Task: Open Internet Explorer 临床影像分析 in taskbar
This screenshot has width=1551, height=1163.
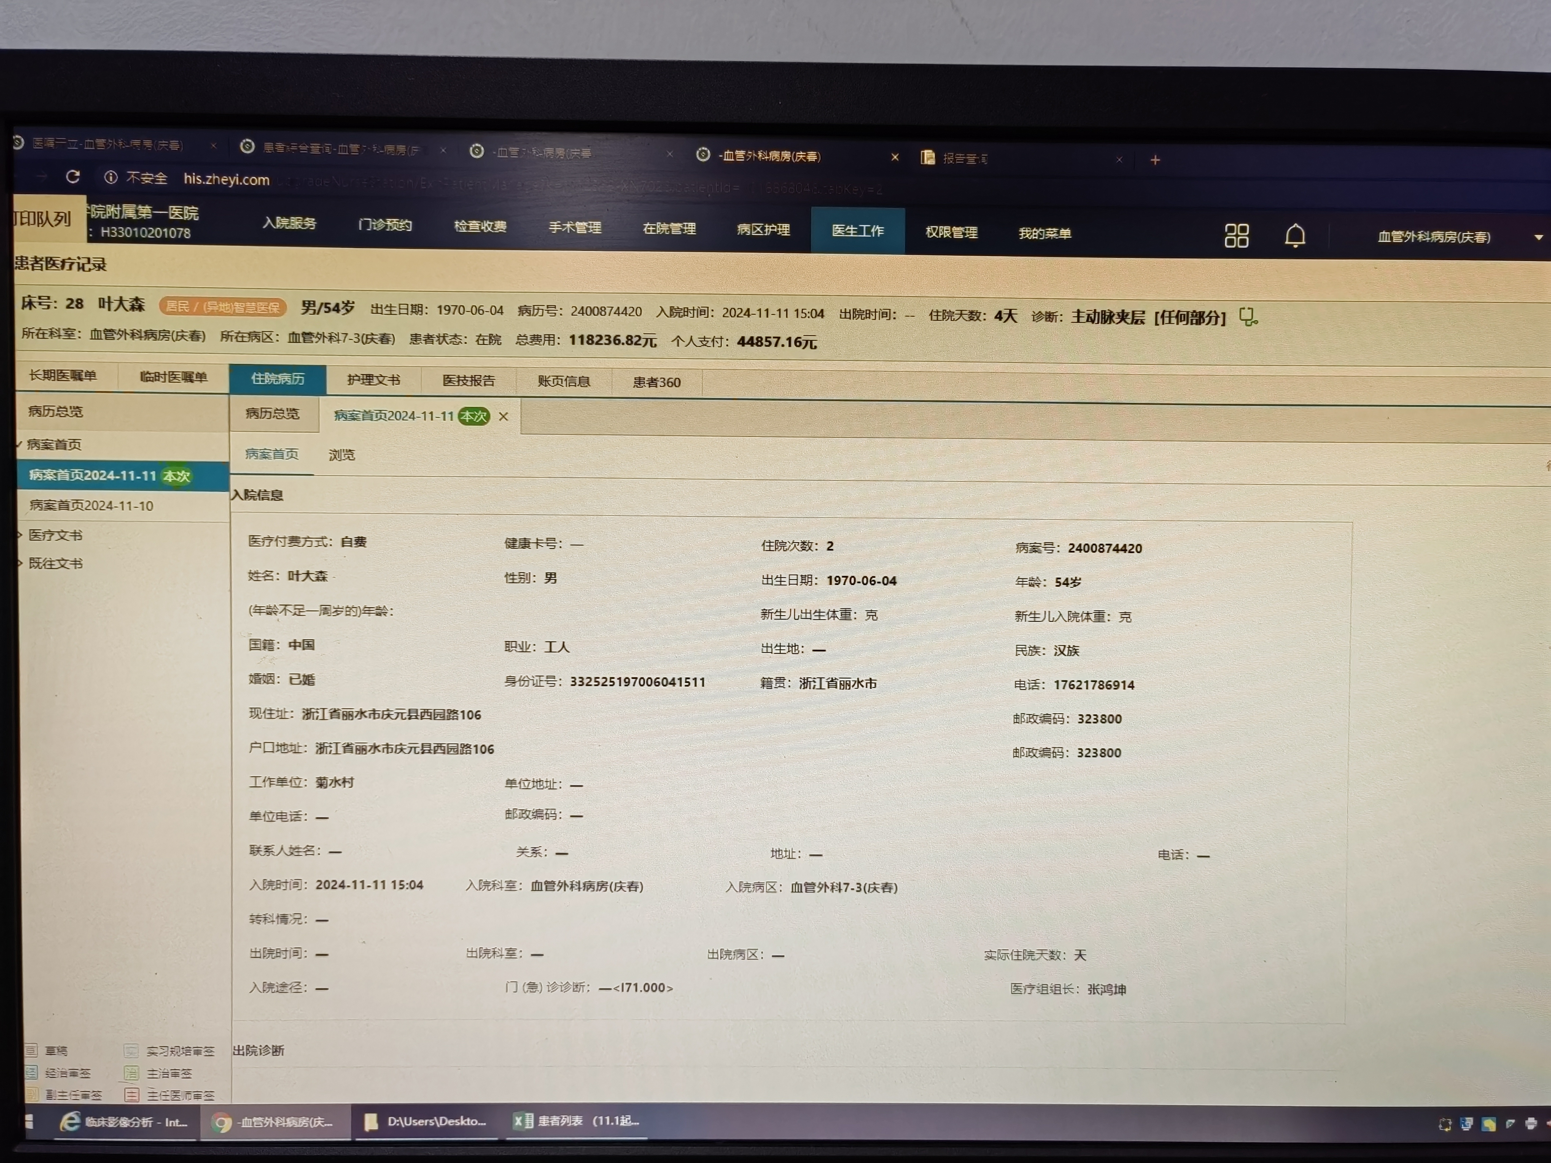Action: pyautogui.click(x=125, y=1122)
